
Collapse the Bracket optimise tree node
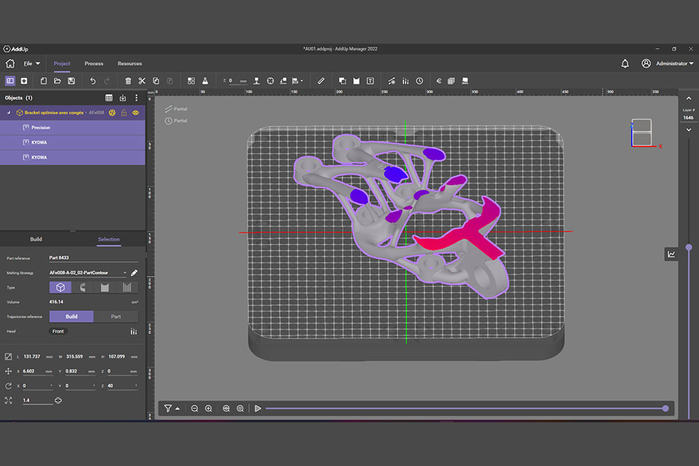9,113
